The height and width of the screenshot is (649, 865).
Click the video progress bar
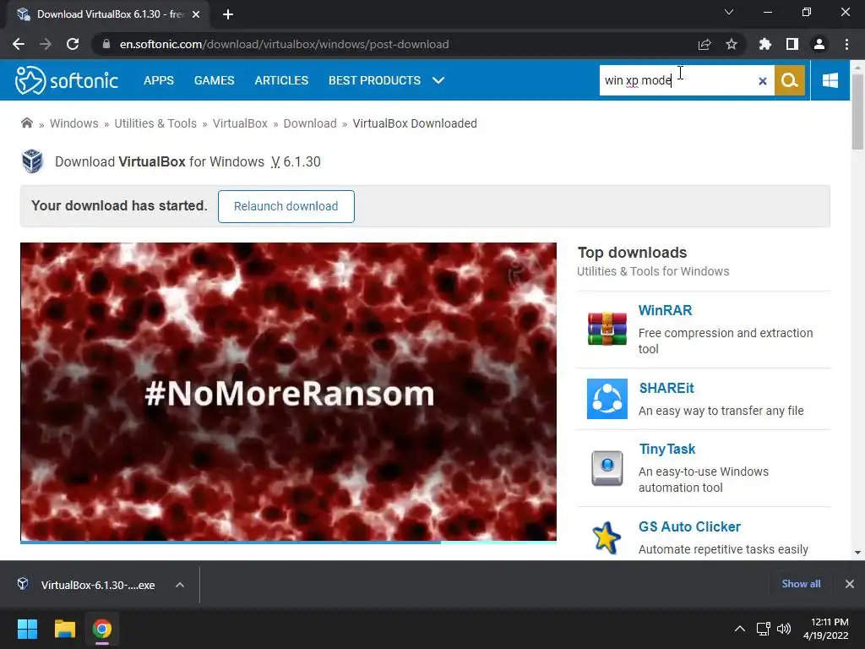[x=289, y=542]
